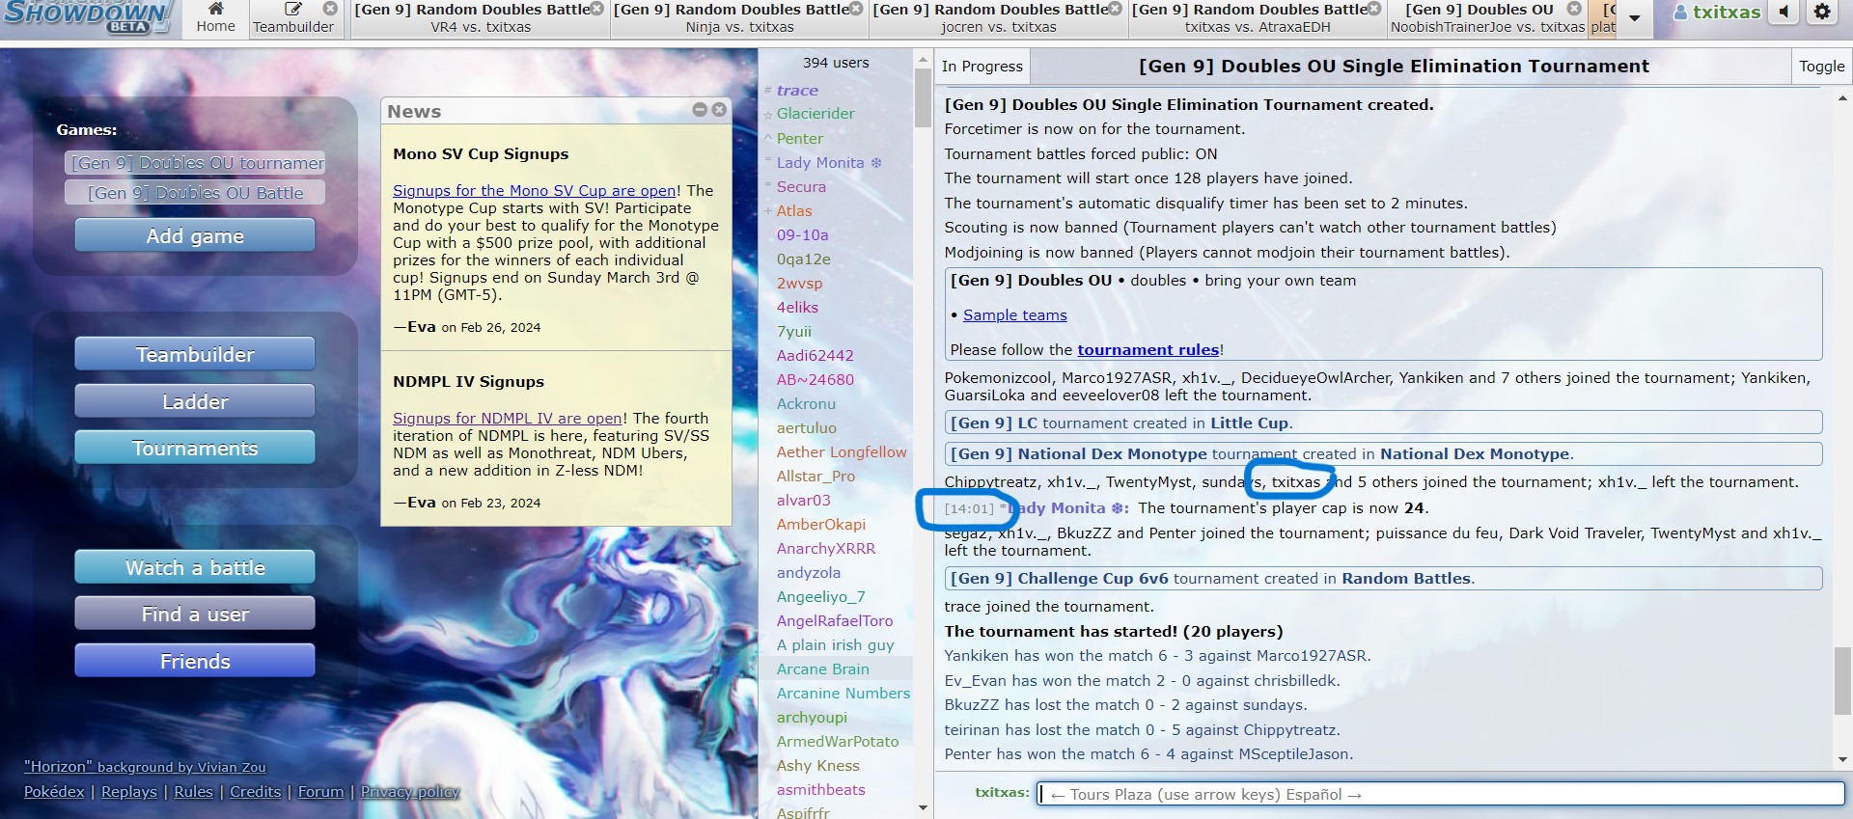Open Yankiken won match battle link
The image size is (1853, 819).
pyautogui.click(x=1157, y=656)
